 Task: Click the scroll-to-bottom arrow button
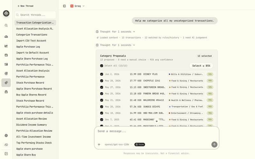coord(157,121)
